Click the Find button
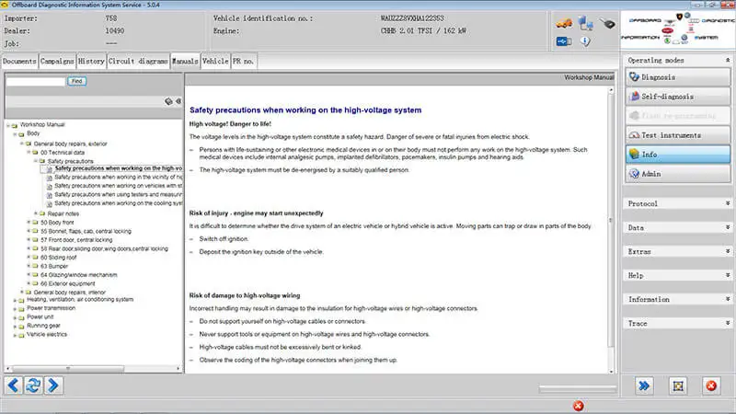The image size is (736, 414). pyautogui.click(x=76, y=81)
